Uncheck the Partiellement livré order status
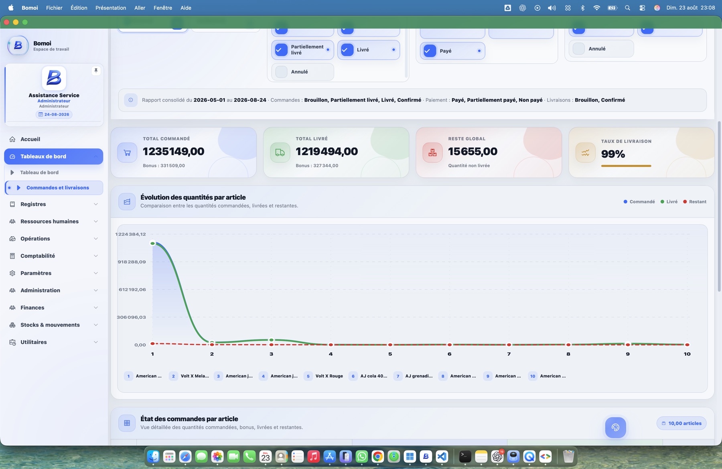722x469 pixels. point(281,50)
